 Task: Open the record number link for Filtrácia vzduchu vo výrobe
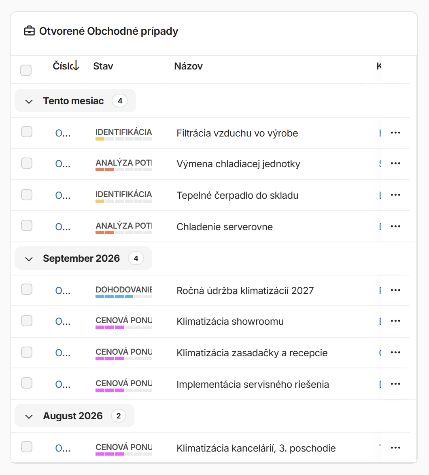point(63,133)
